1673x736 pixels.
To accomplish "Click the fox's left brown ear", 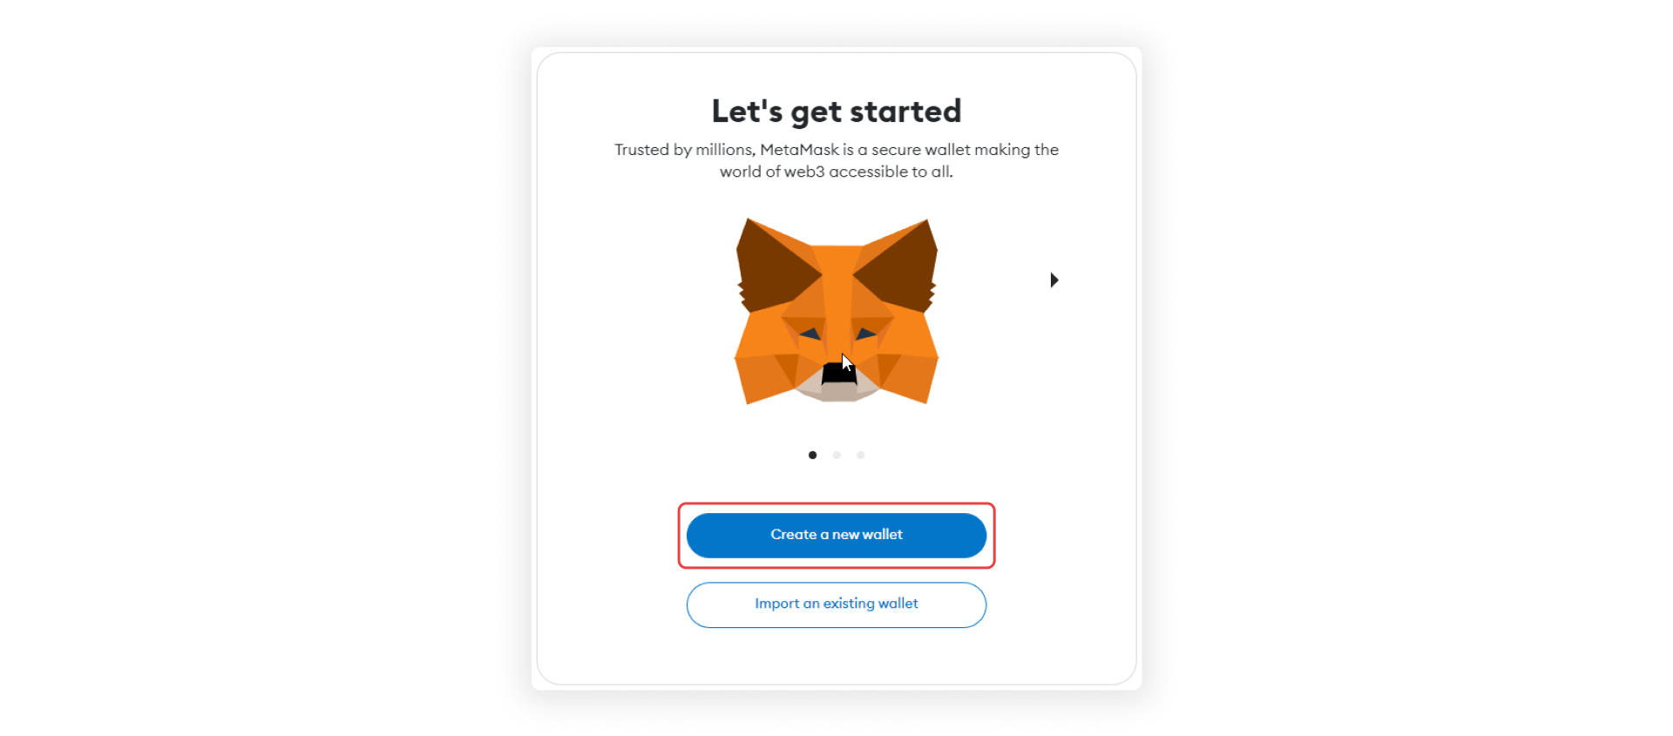I will click(776, 266).
